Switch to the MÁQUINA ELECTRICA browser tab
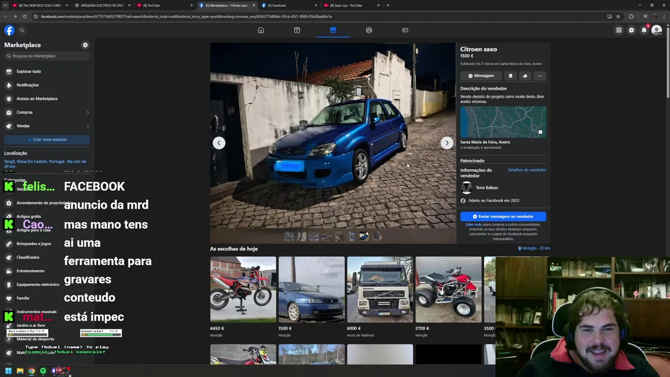 pyautogui.click(x=99, y=5)
